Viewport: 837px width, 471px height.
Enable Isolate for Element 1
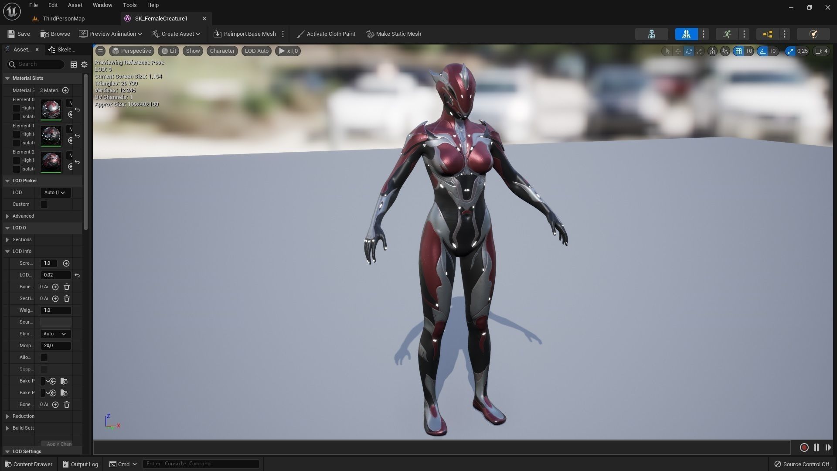17,143
